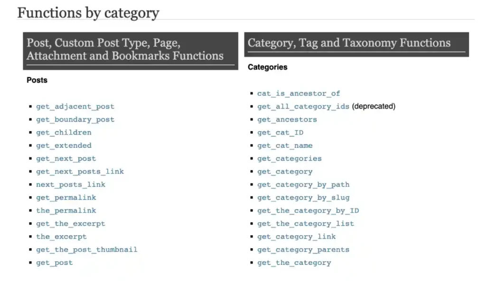Open the get_adjacent_post function page
The height and width of the screenshot is (281, 486).
click(x=75, y=106)
